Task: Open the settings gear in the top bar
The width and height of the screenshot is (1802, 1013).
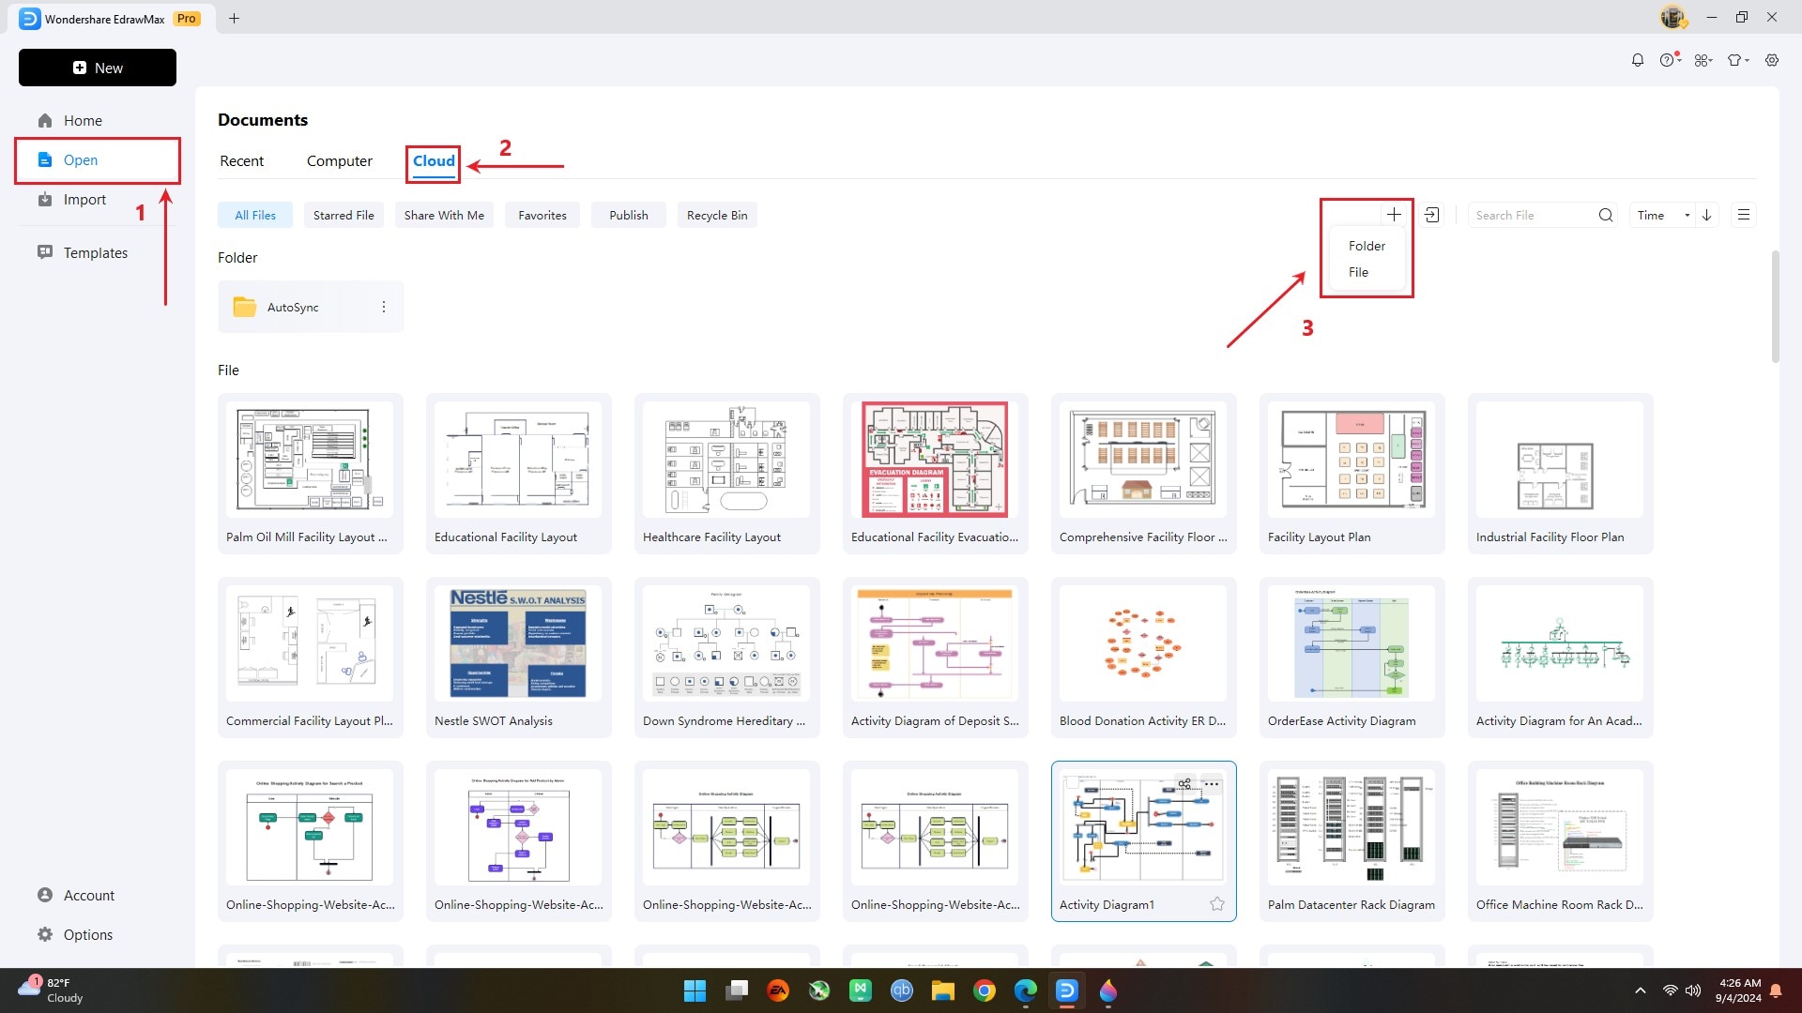Action: [x=1771, y=60]
